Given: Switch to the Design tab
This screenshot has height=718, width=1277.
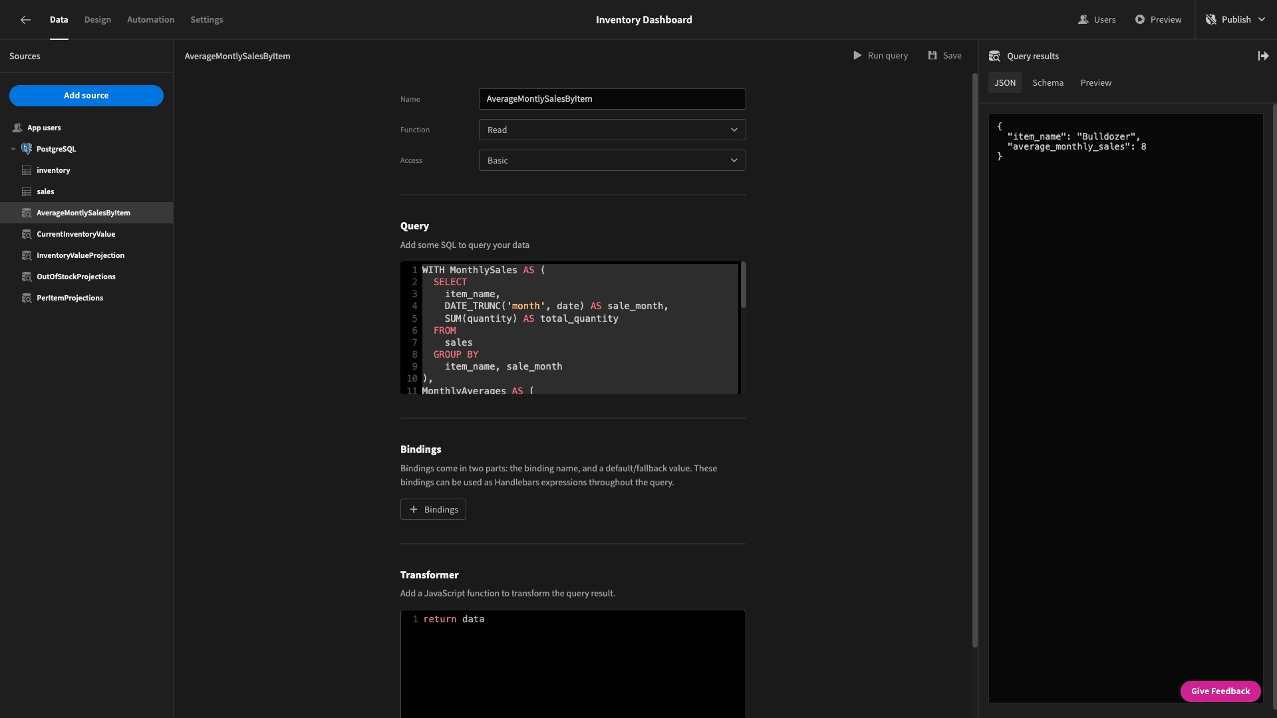Looking at the screenshot, I should tap(98, 20).
